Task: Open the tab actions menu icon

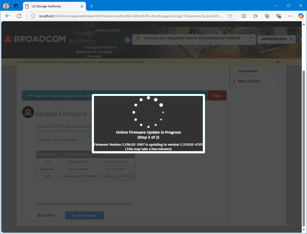Action: coord(16,6)
